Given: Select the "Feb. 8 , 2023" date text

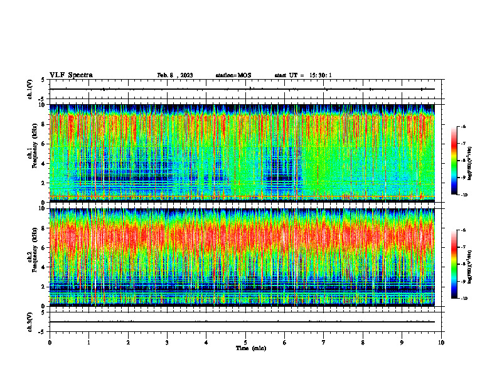Looking at the screenshot, I should (x=175, y=75).
